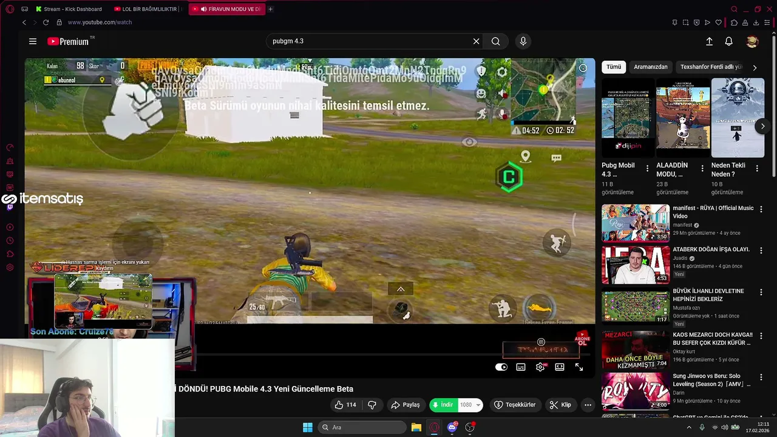Select the Tümü filter chip

point(614,67)
